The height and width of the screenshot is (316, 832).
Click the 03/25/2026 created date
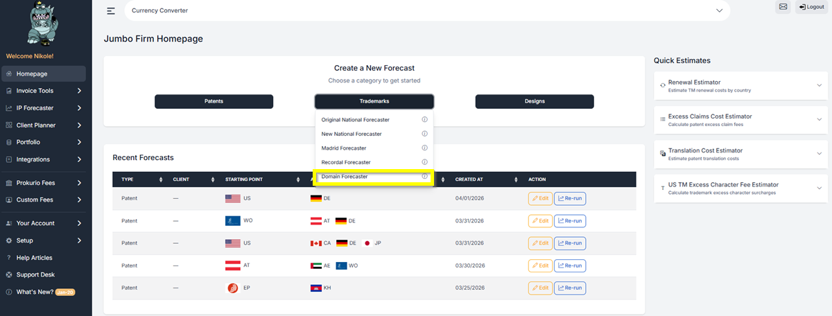pyautogui.click(x=469, y=288)
